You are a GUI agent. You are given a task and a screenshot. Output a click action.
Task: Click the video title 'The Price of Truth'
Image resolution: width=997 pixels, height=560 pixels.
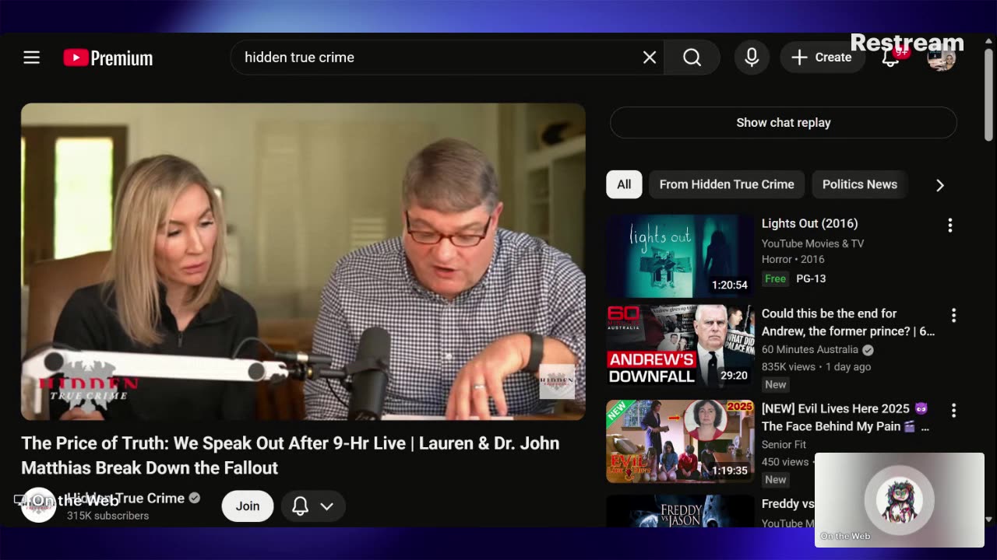pos(290,455)
